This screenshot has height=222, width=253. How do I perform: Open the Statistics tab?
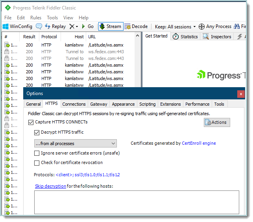tap(185, 36)
